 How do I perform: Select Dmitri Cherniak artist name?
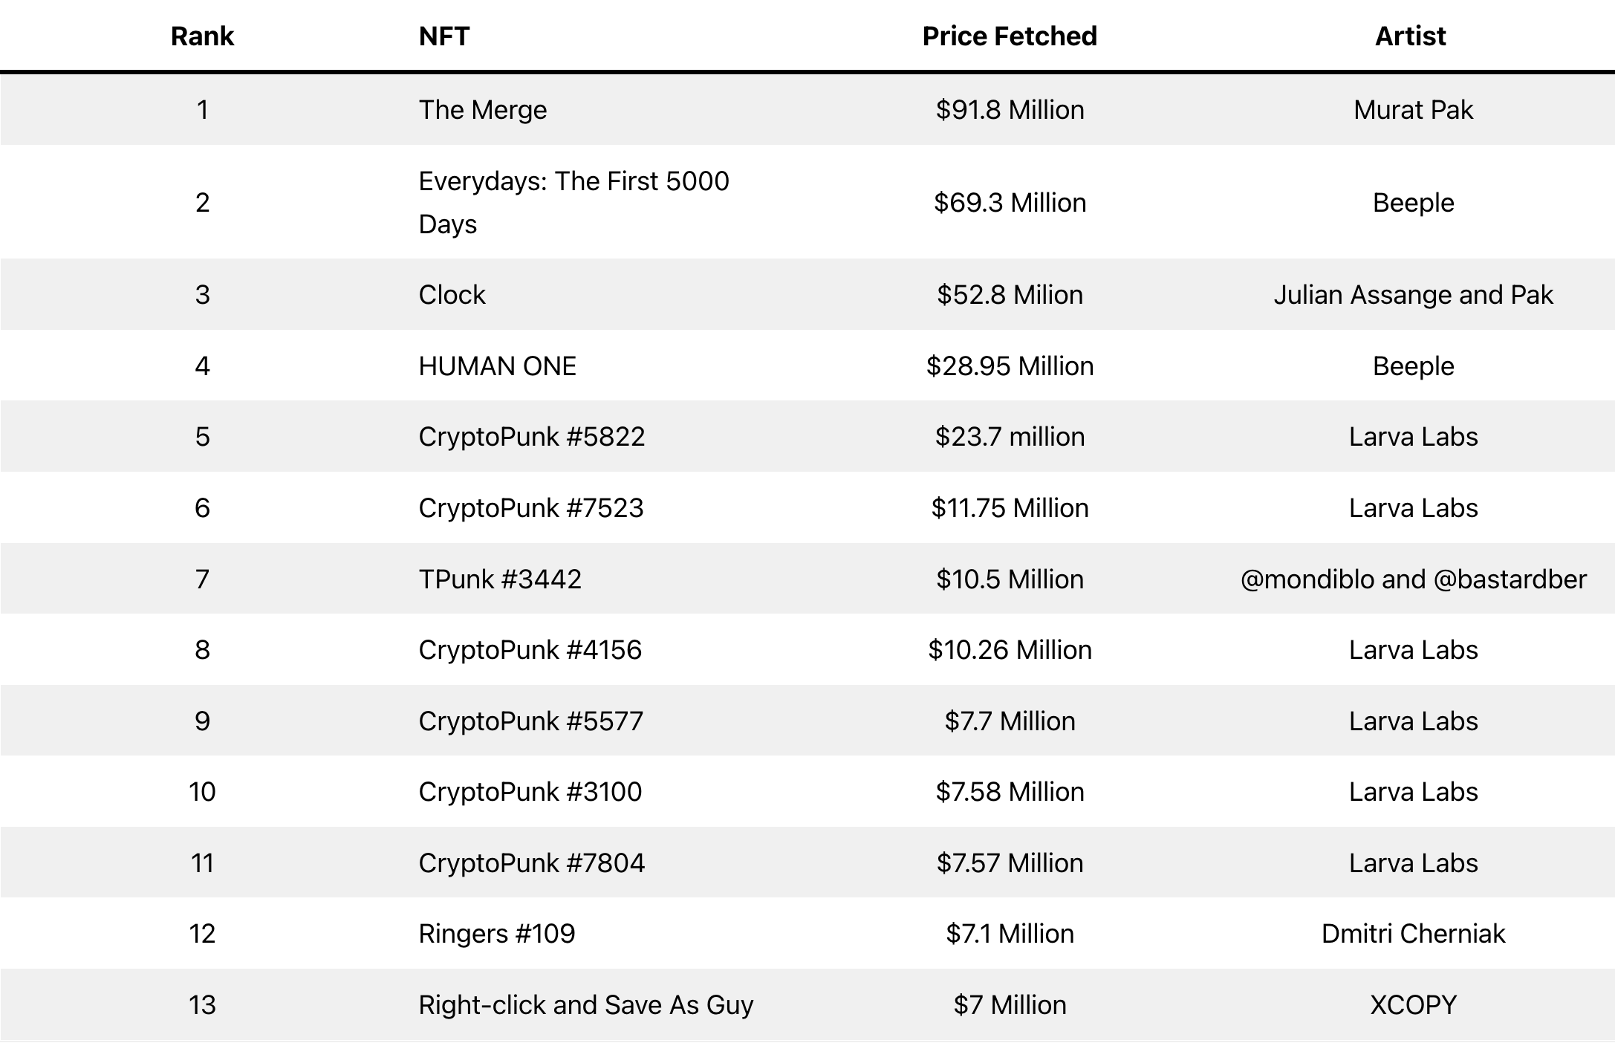(1413, 934)
